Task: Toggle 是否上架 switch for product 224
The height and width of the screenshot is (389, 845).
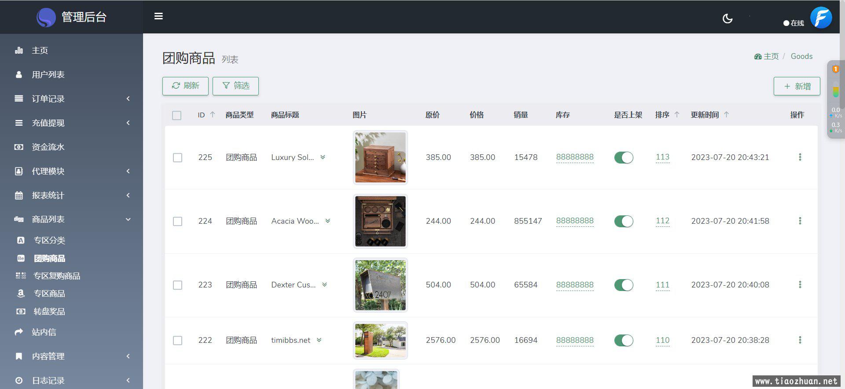Action: pos(624,221)
